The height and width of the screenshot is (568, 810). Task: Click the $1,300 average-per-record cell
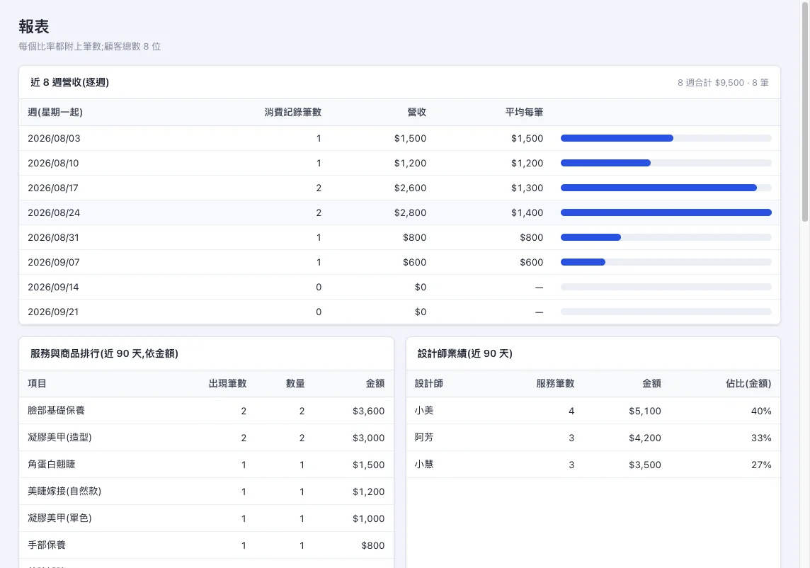click(527, 188)
